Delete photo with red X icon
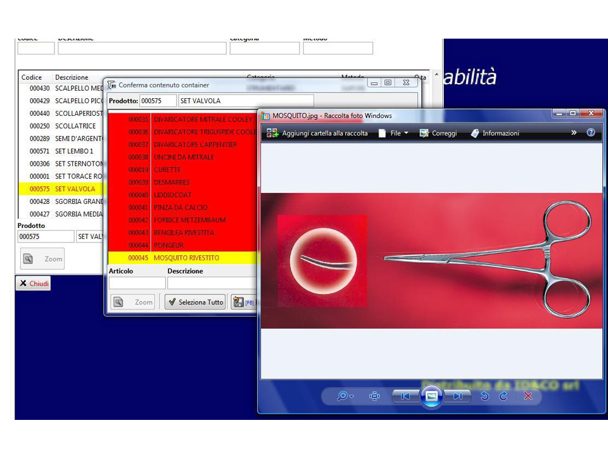 coord(528,396)
